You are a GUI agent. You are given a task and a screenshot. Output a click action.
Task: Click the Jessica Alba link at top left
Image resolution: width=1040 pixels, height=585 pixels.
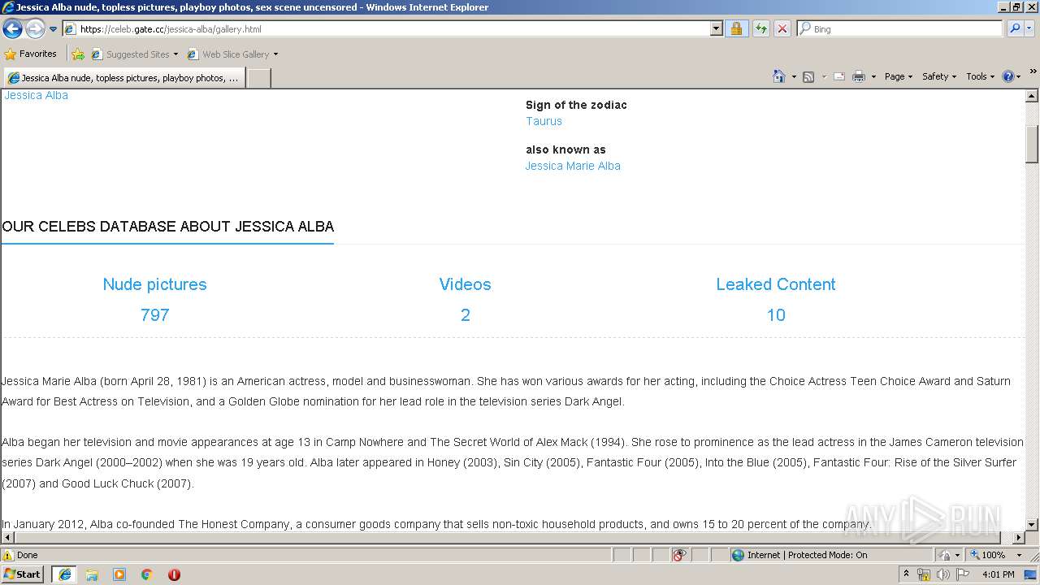[x=37, y=95]
